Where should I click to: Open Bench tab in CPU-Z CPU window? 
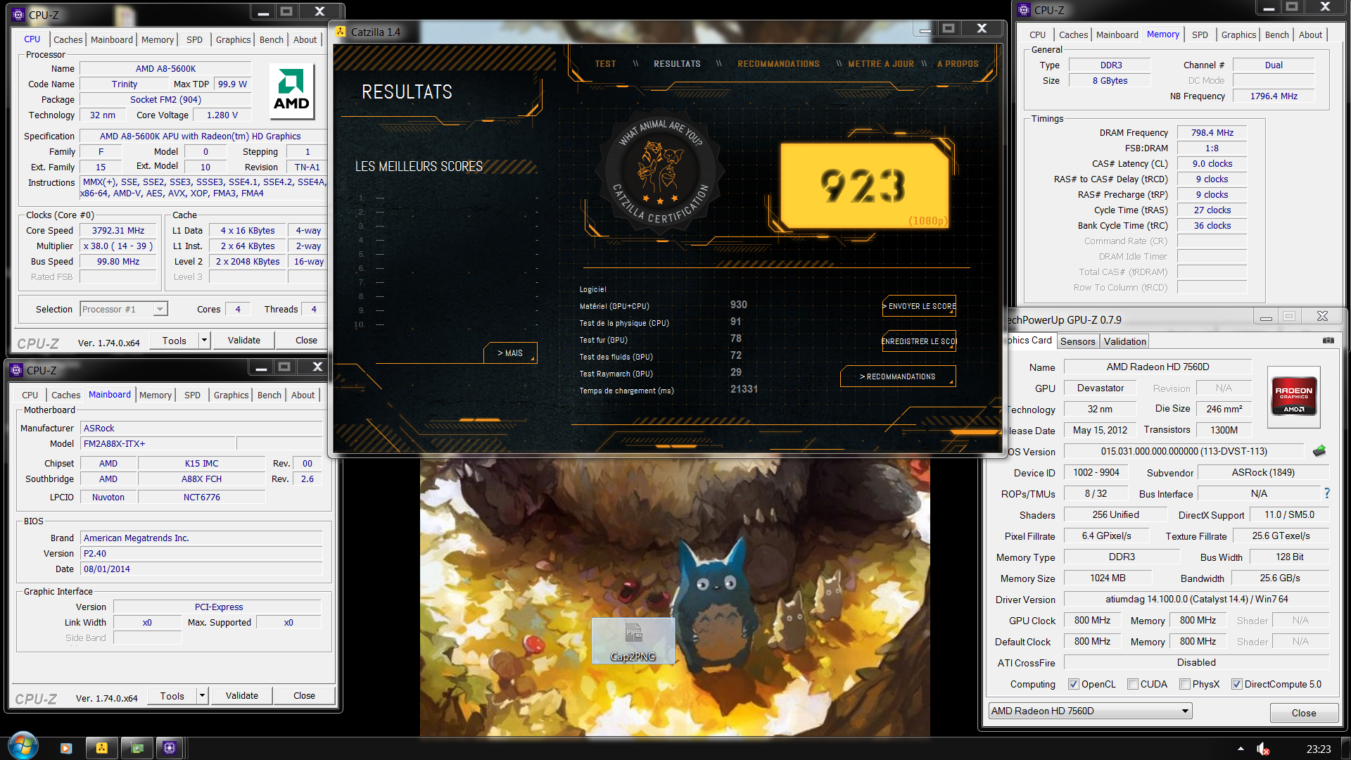[x=271, y=39]
